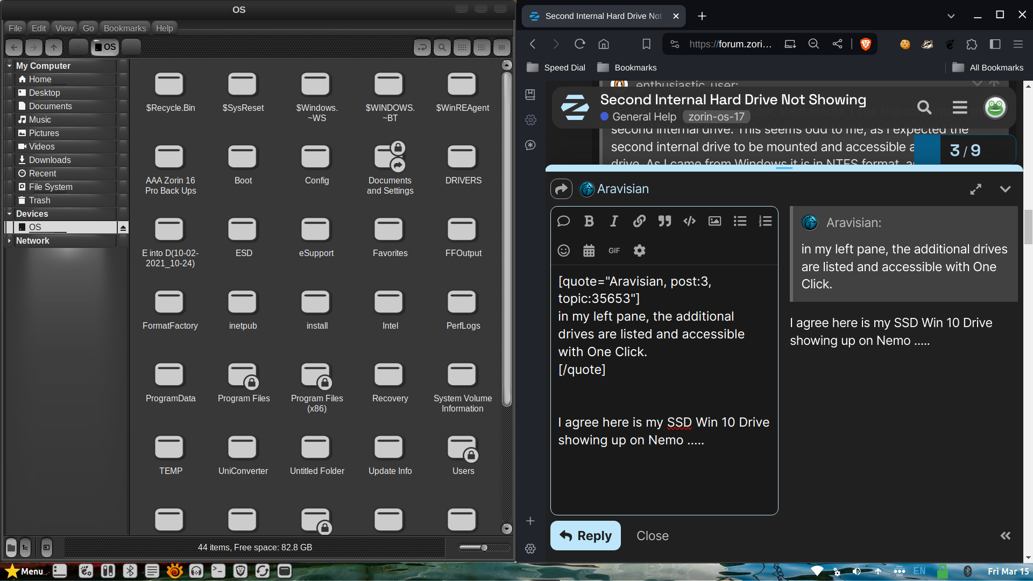This screenshot has height=581, width=1033.
Task: Open Brave Shields icon
Action: point(865,44)
